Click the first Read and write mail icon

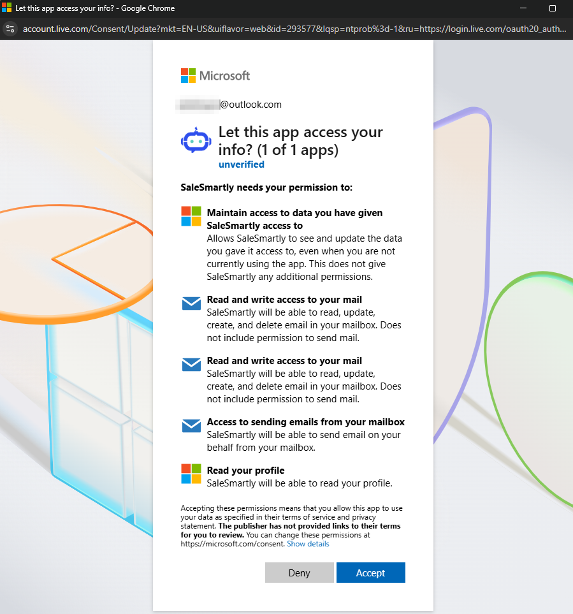191,303
